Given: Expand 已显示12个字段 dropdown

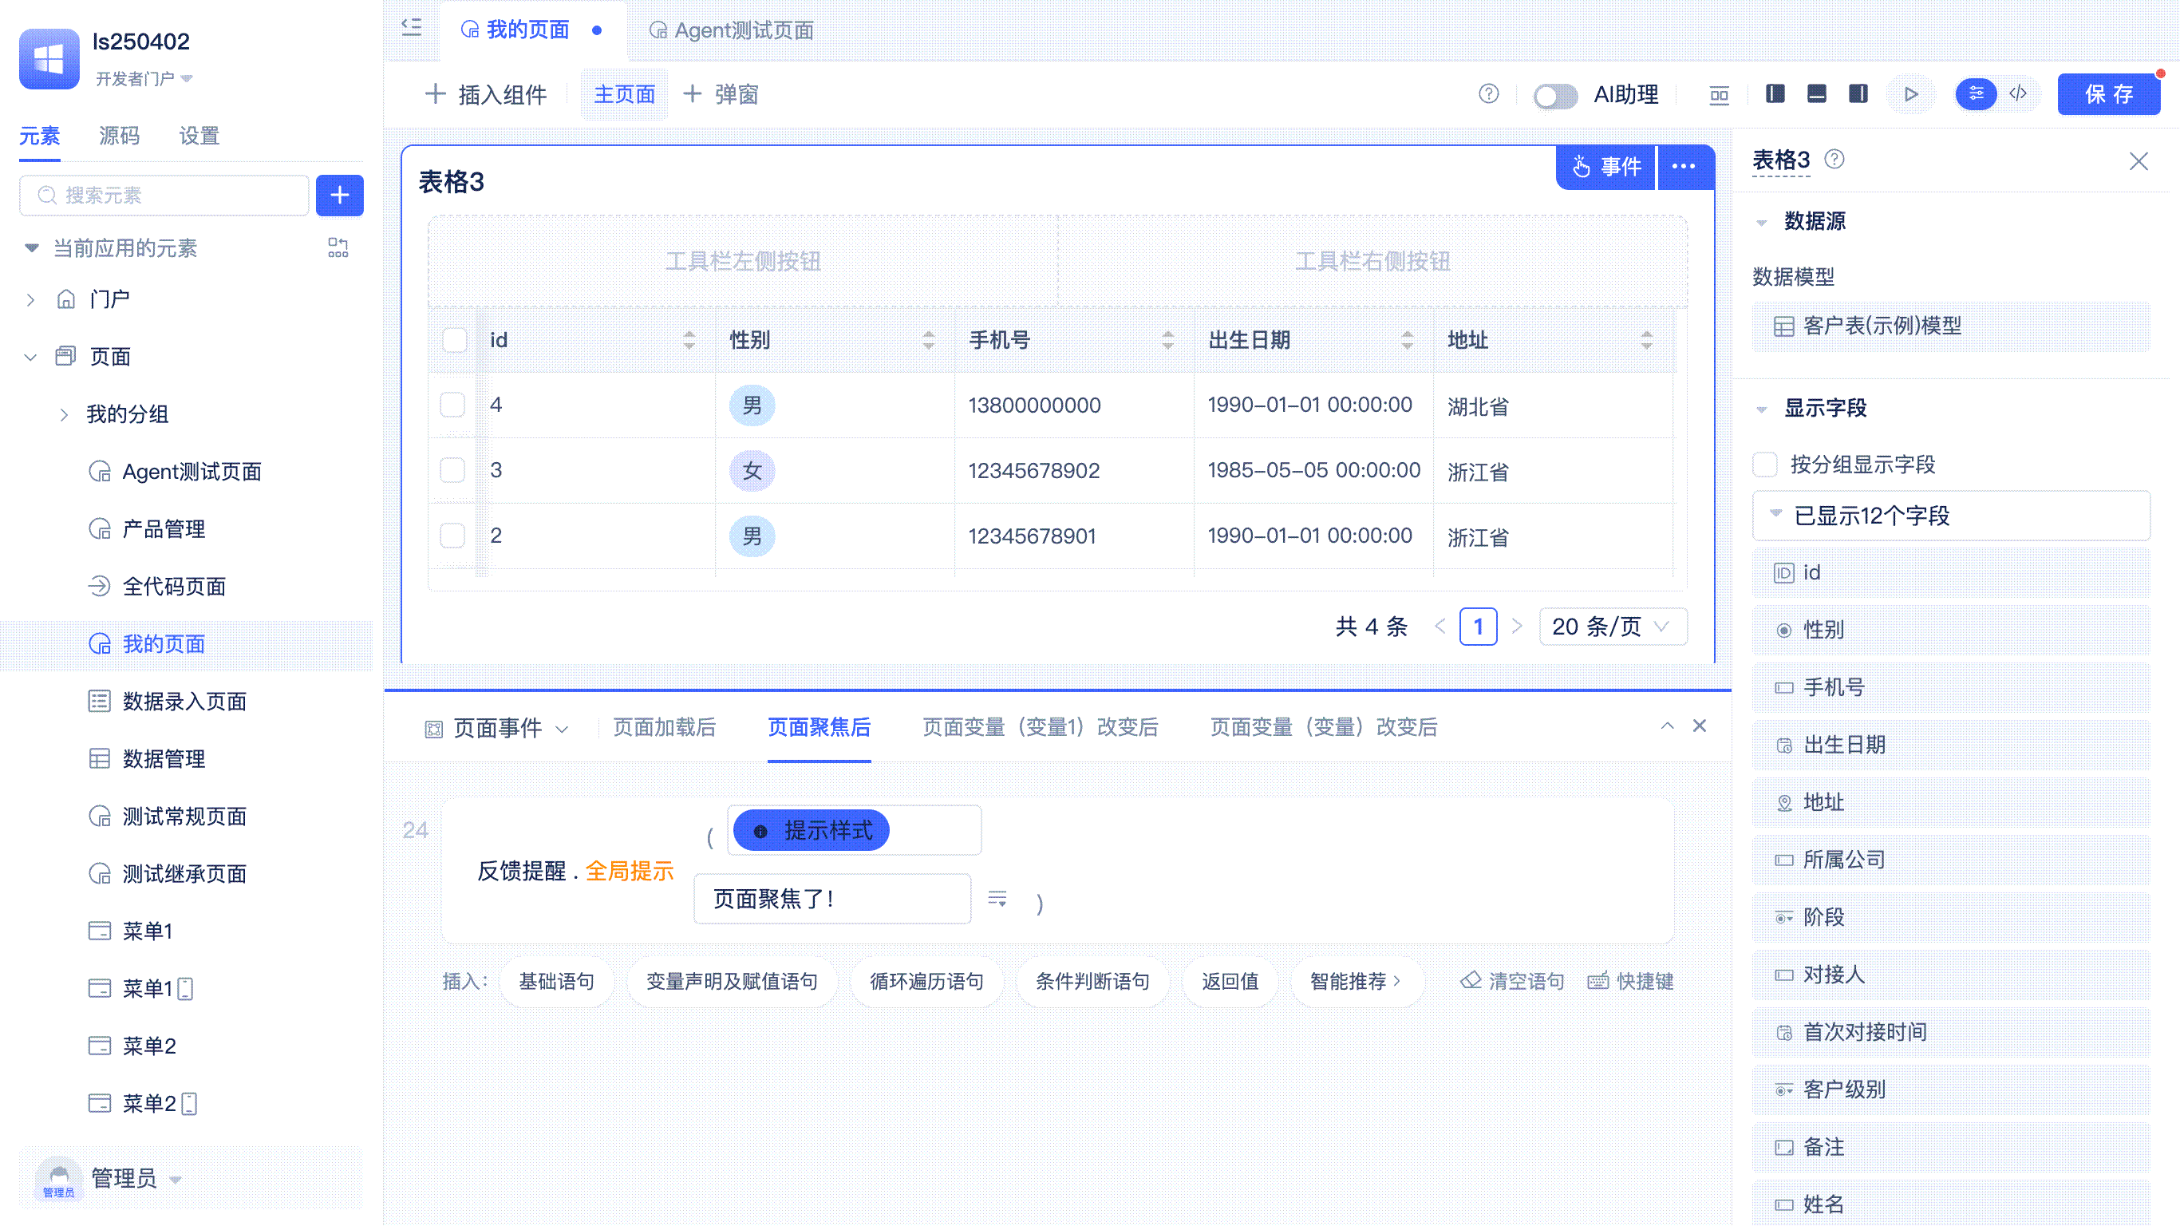Looking at the screenshot, I should pyautogui.click(x=1951, y=516).
